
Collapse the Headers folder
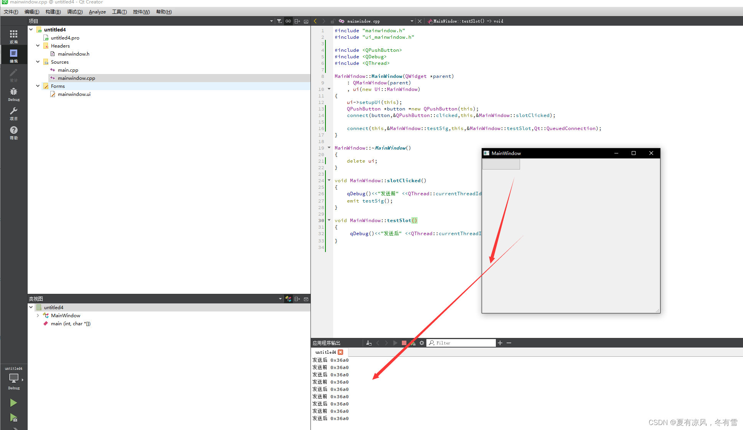pyautogui.click(x=38, y=46)
